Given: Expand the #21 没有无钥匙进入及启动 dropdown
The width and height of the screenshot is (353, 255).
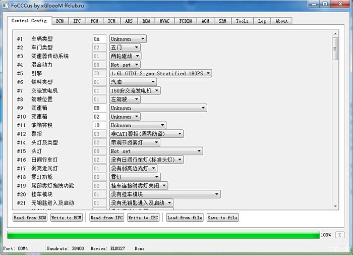Looking at the screenshot, I should [x=141, y=203].
